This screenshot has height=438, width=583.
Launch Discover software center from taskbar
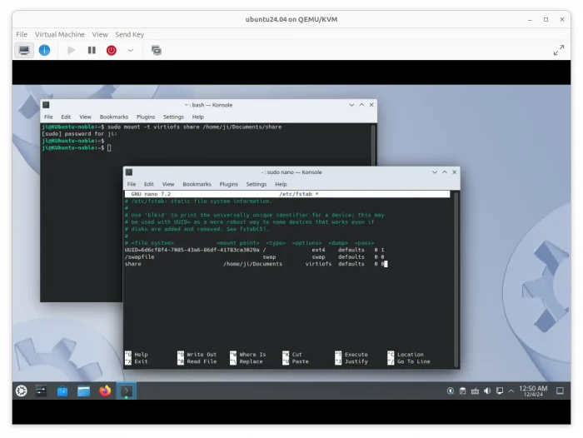click(62, 391)
